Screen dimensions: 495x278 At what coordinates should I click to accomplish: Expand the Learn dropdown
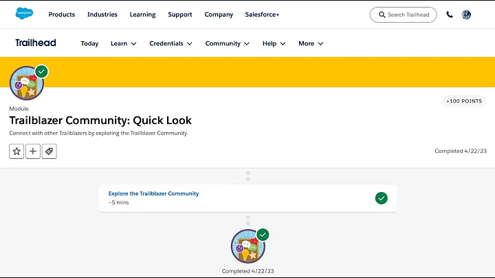tap(124, 43)
